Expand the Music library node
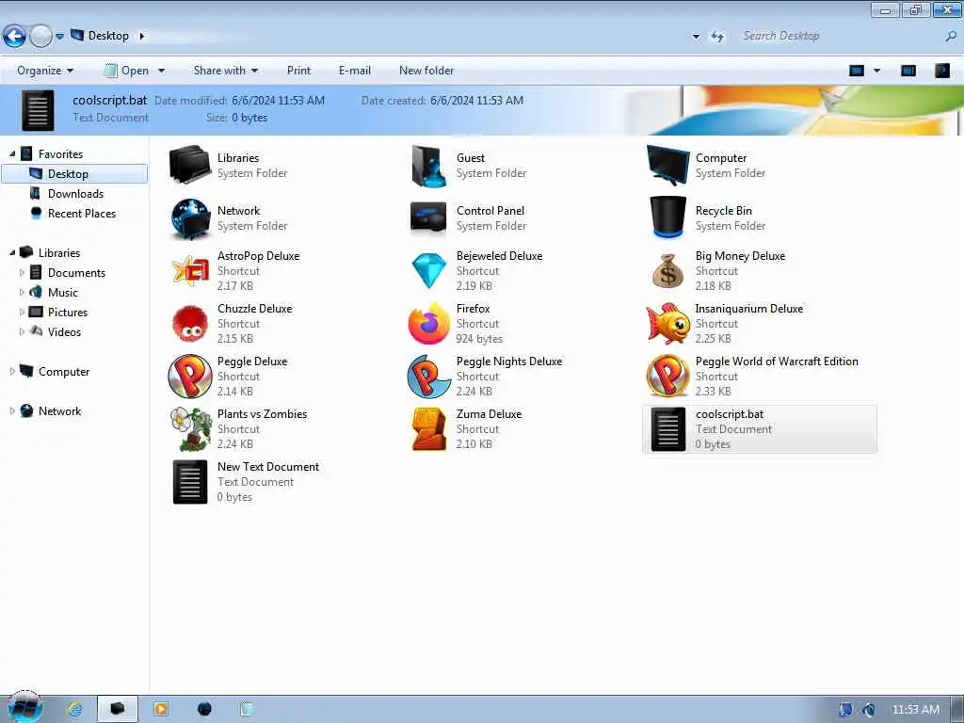This screenshot has height=723, width=964. [x=22, y=292]
